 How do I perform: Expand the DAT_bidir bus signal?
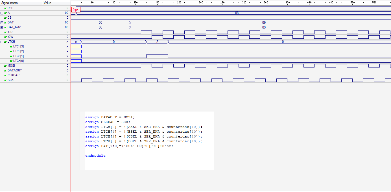2,27
